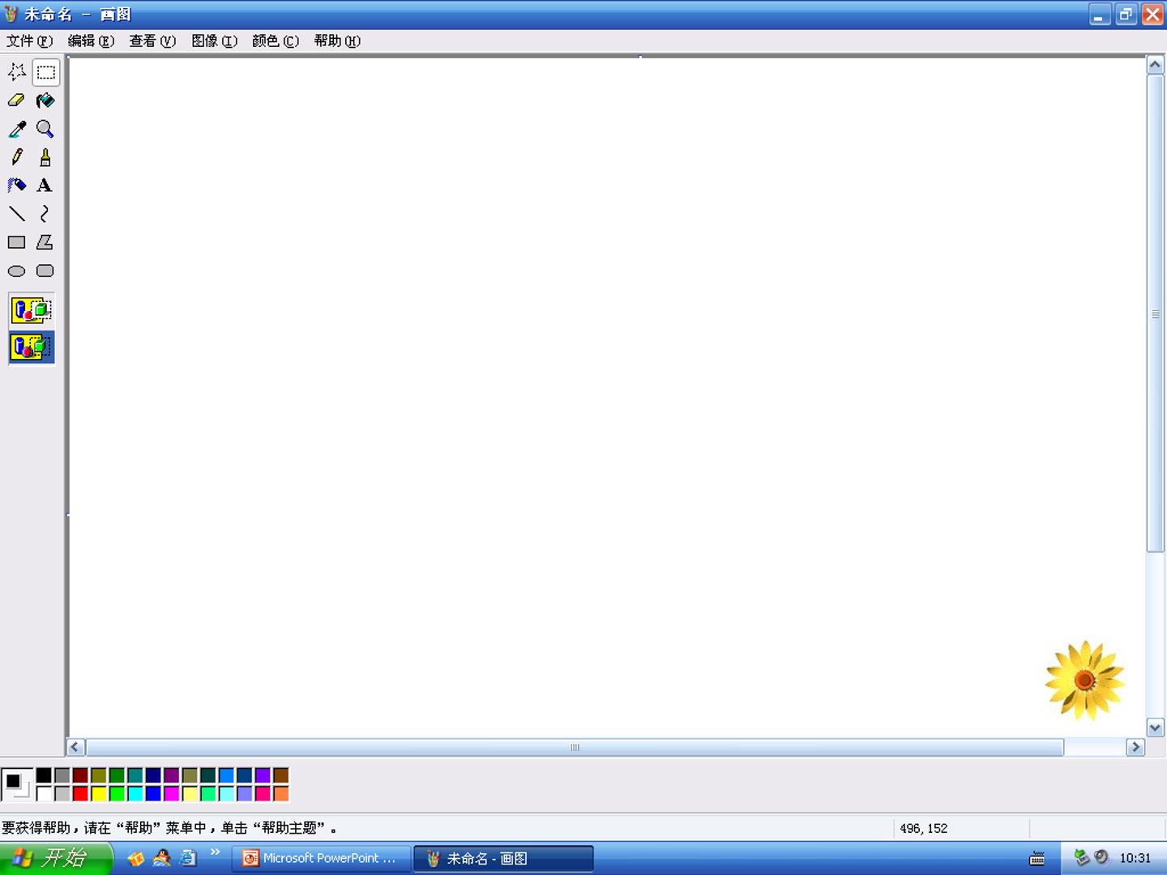This screenshot has width=1167, height=875.
Task: Expand hidden Quick Launch icons chevron
Action: click(x=215, y=852)
